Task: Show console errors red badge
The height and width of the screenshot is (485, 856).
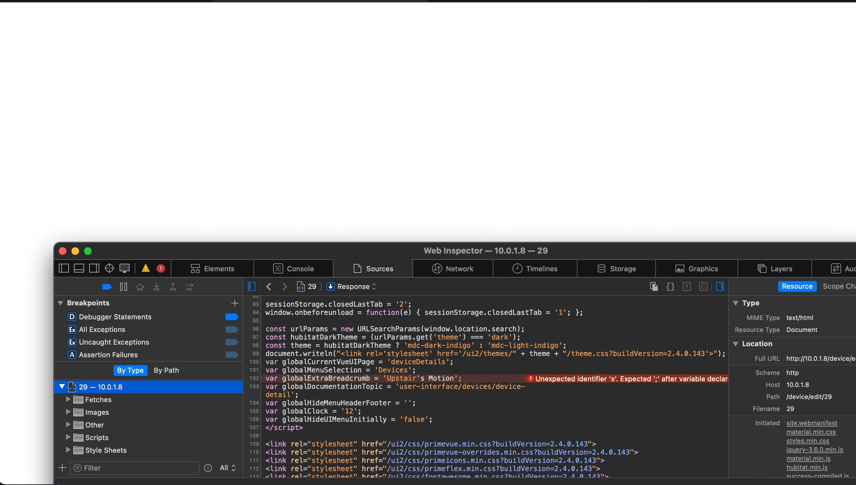Action: (x=161, y=268)
